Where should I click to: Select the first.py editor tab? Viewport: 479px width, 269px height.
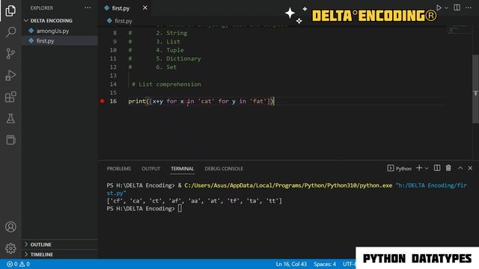[x=120, y=8]
